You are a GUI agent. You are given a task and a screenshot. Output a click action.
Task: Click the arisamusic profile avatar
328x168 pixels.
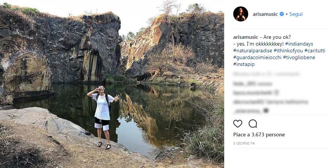tap(240, 14)
